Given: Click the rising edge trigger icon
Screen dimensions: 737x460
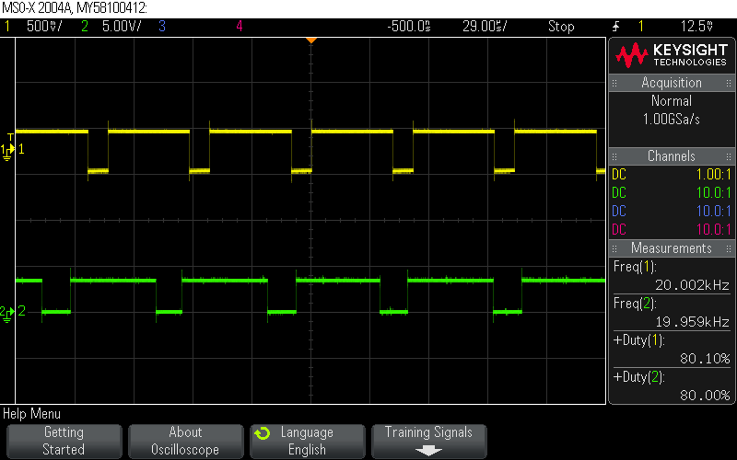Looking at the screenshot, I should click(616, 26).
